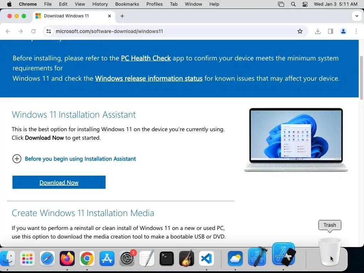Launch GarageBand from the Dock
364x273 pixels.
[x=187, y=258]
